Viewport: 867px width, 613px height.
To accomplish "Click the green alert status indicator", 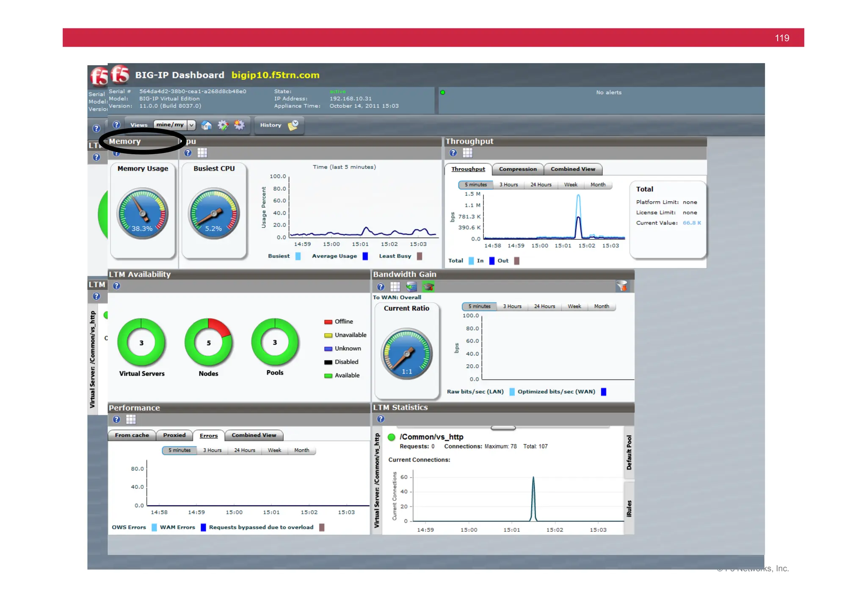I will coord(442,92).
